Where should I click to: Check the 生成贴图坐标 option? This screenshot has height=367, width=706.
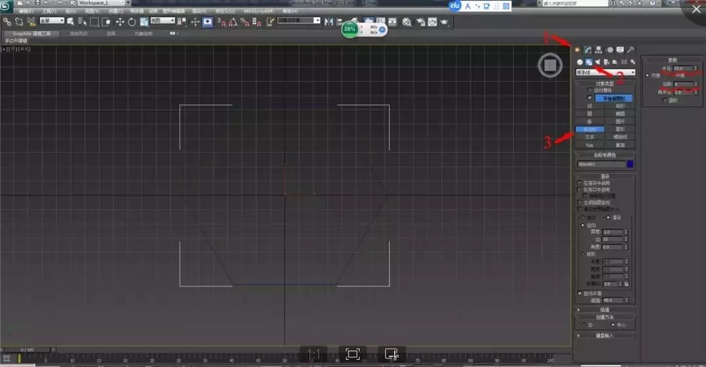point(580,202)
